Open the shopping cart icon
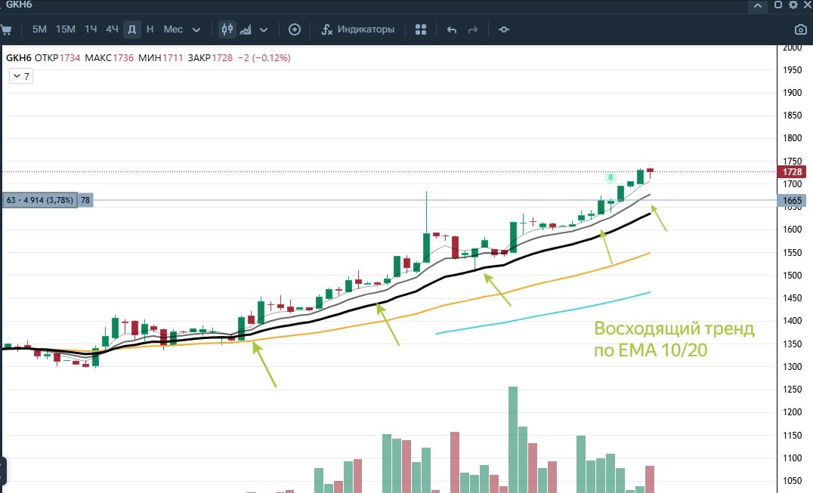813x493 pixels. 6,29
